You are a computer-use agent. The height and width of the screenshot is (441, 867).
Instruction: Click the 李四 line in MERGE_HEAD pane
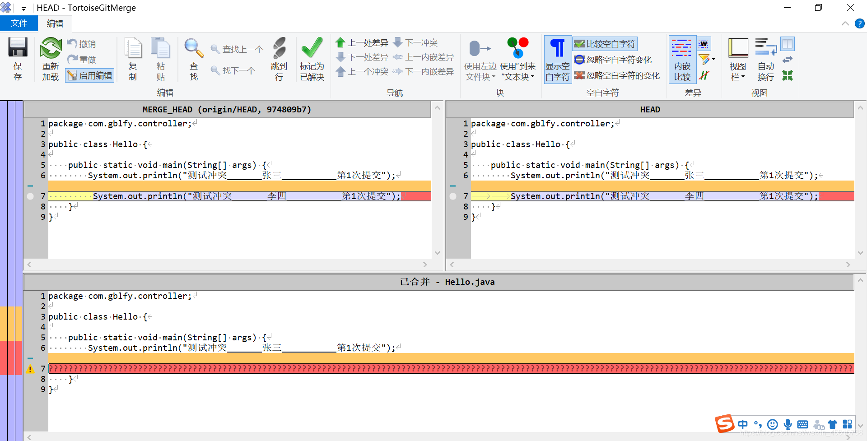240,196
